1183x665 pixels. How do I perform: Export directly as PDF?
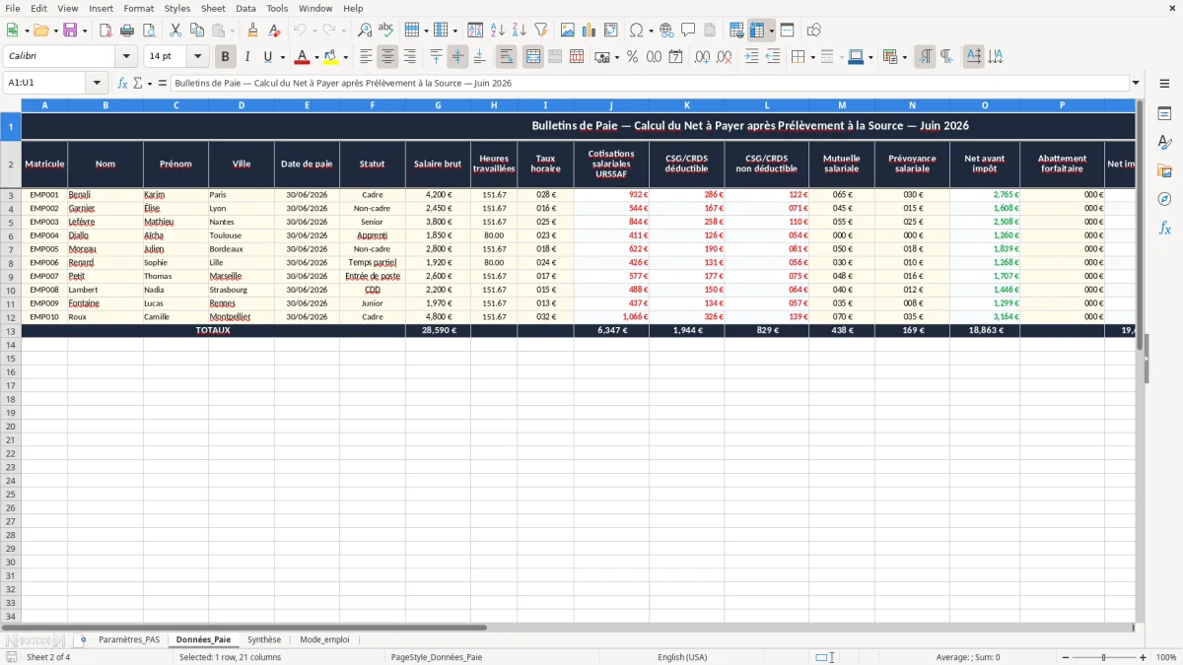tap(105, 31)
